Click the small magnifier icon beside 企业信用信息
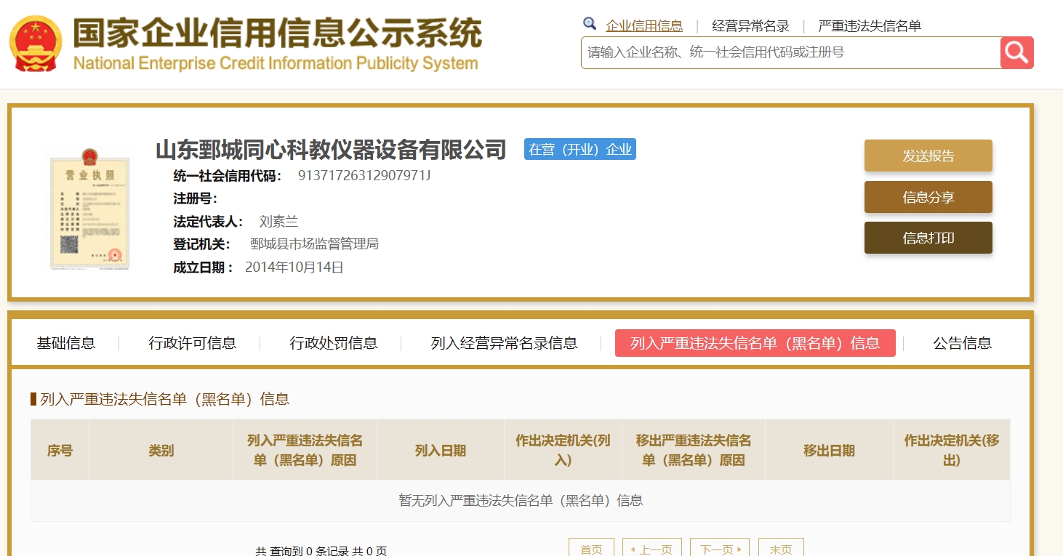Viewport: 1063px width, 556px height. coord(590,23)
